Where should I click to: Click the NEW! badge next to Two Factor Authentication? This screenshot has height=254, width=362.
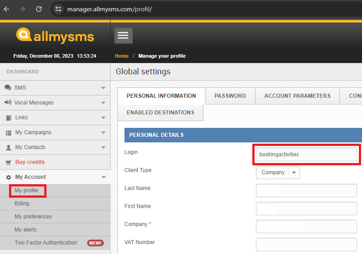95,243
